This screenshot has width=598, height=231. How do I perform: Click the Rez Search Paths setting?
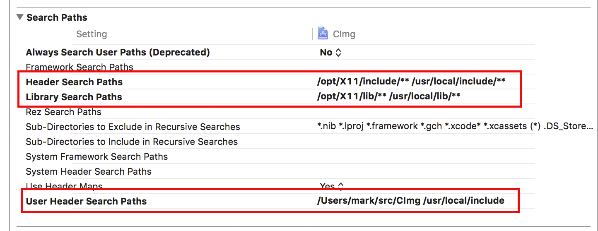pyautogui.click(x=63, y=112)
